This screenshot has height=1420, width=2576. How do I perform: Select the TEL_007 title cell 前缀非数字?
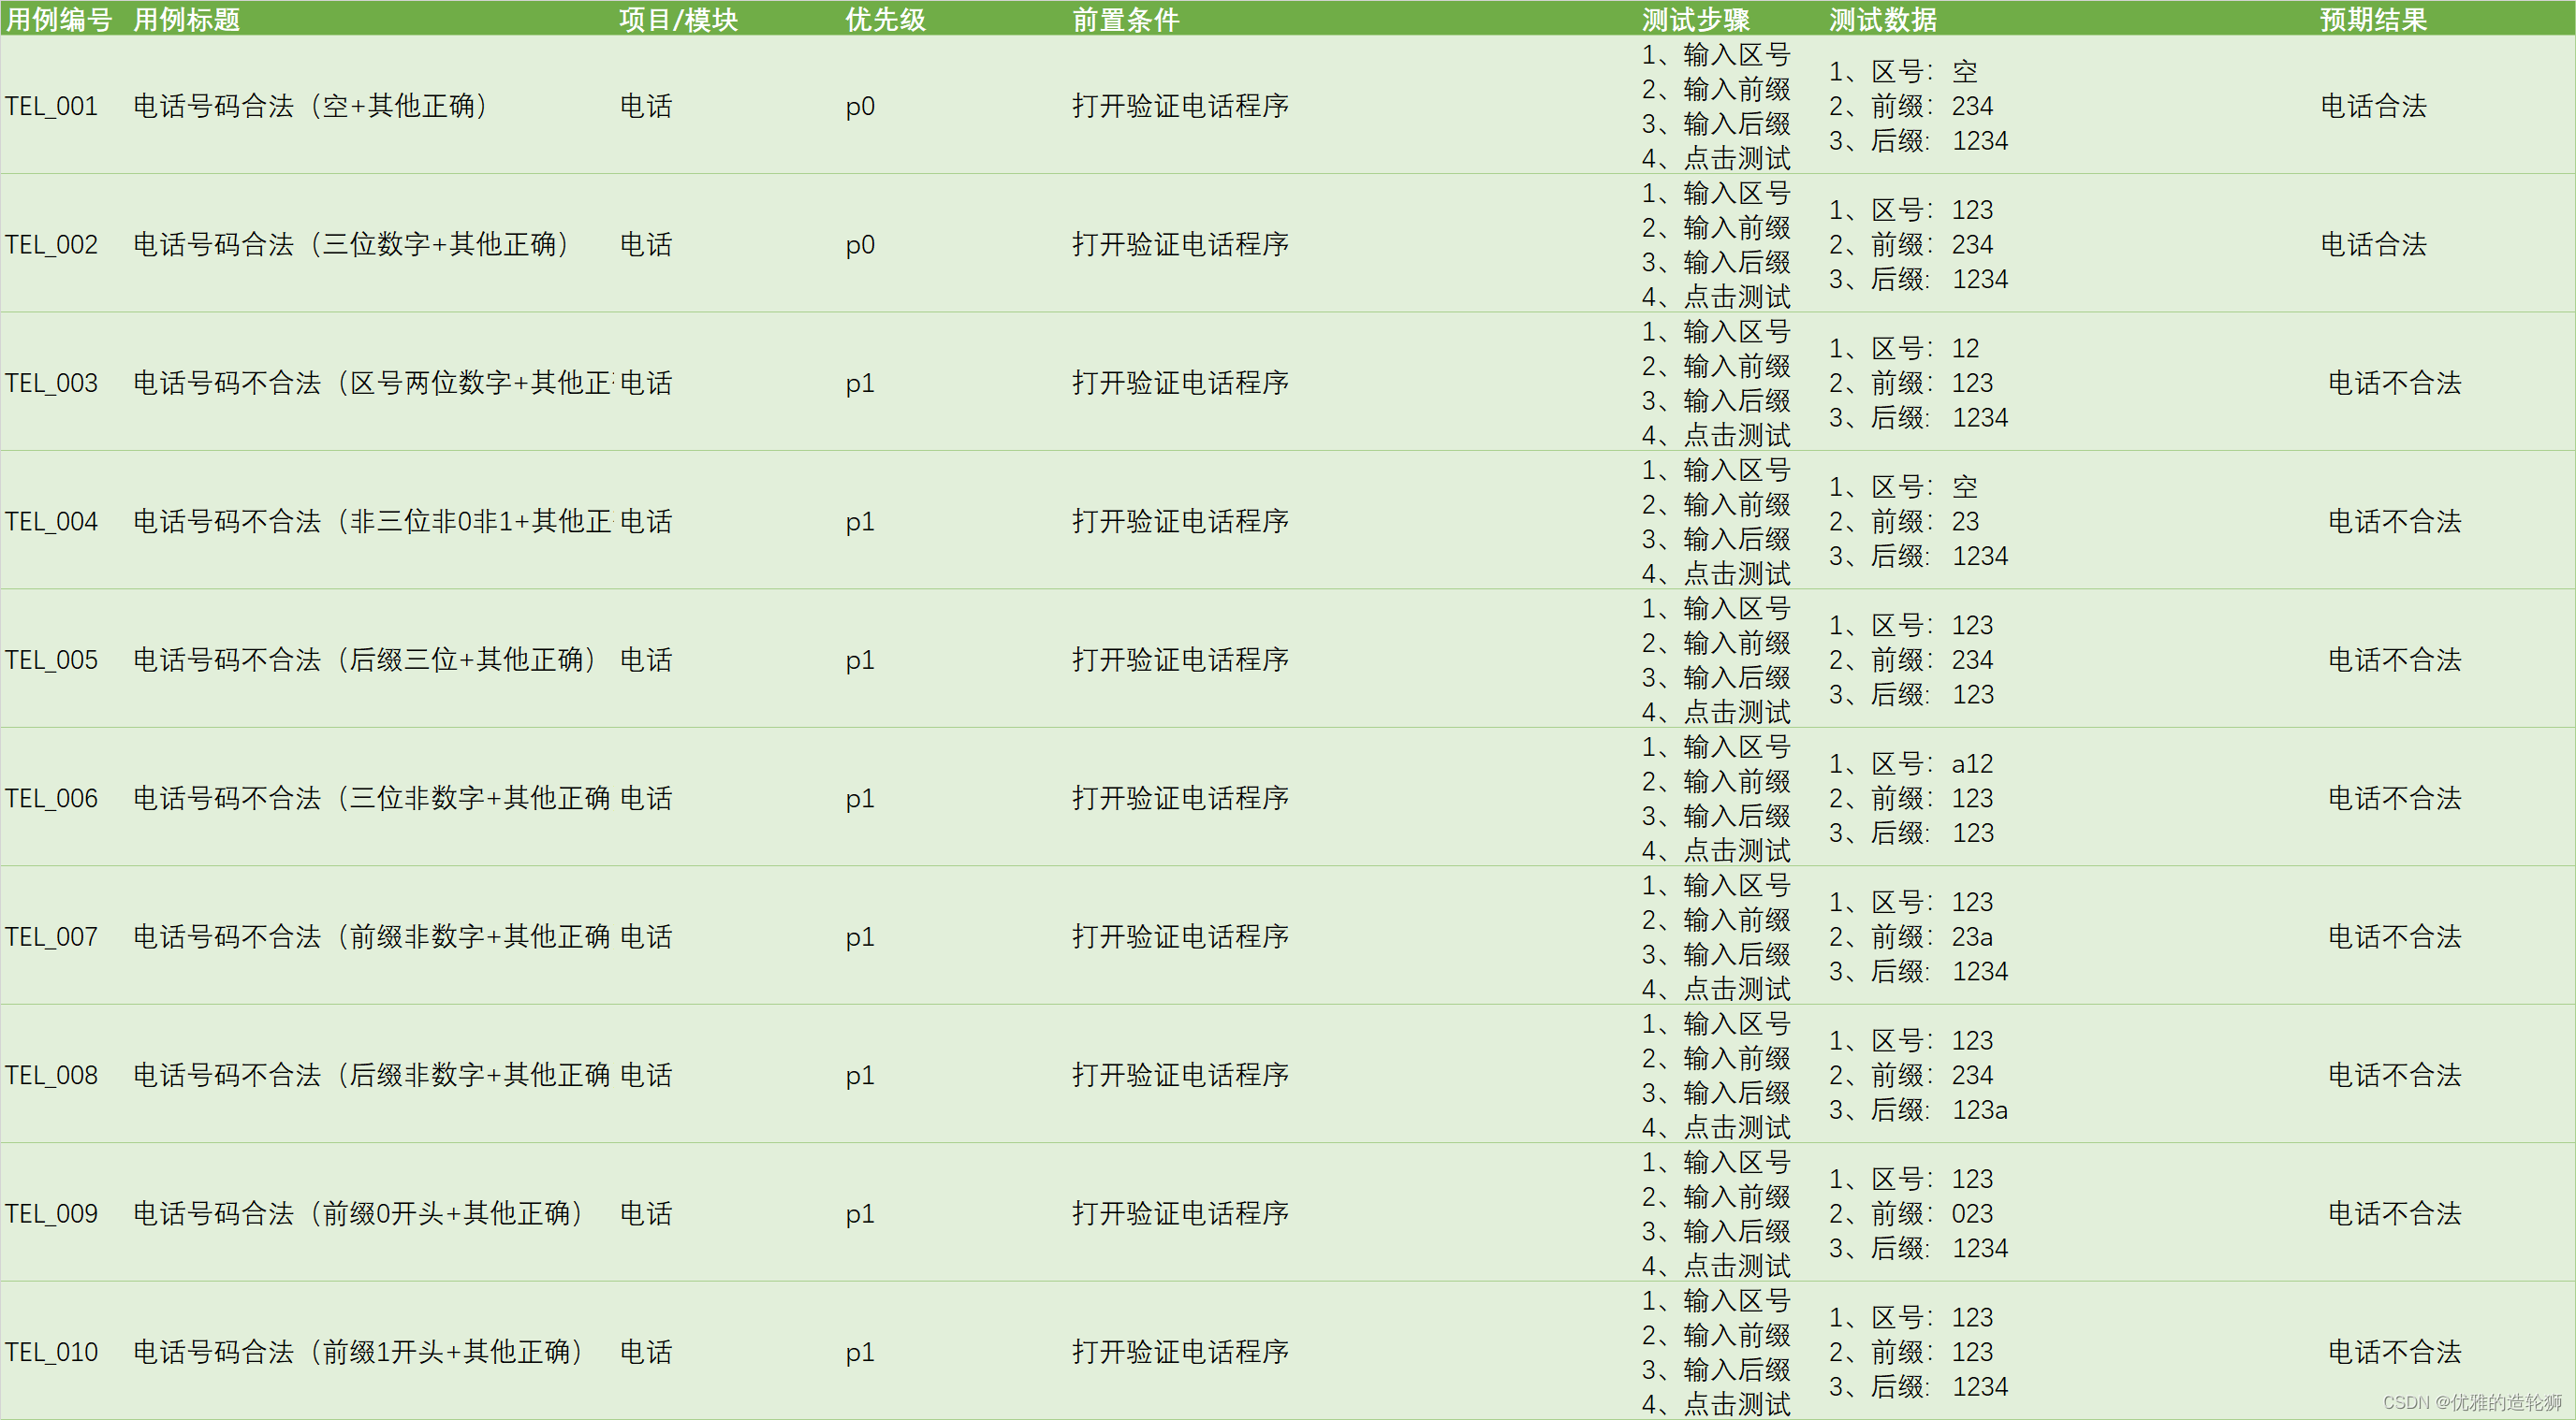[372, 936]
